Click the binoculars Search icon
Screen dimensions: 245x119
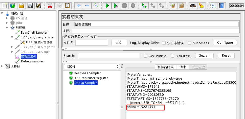click(x=193, y=5)
